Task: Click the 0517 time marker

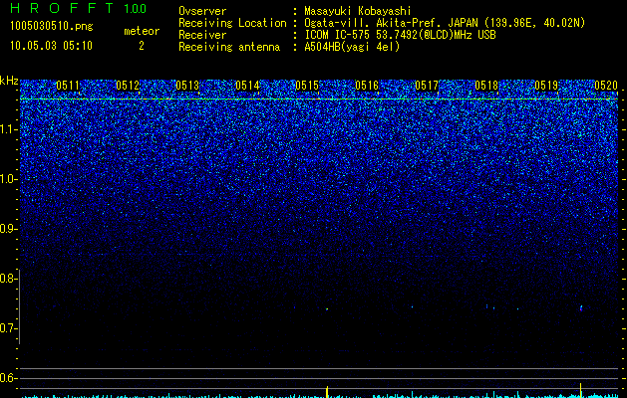Action: coord(427,86)
